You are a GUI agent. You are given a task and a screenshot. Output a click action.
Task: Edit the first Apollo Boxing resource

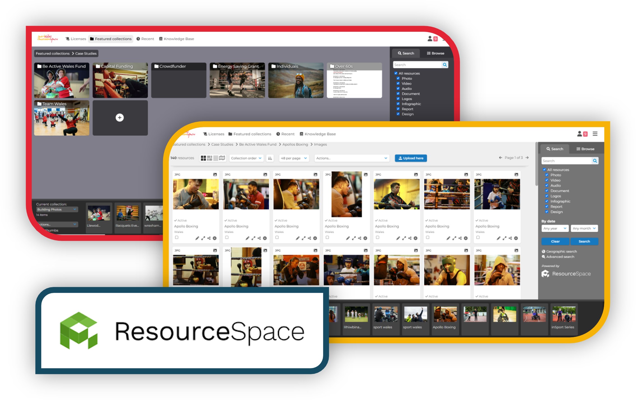click(197, 238)
